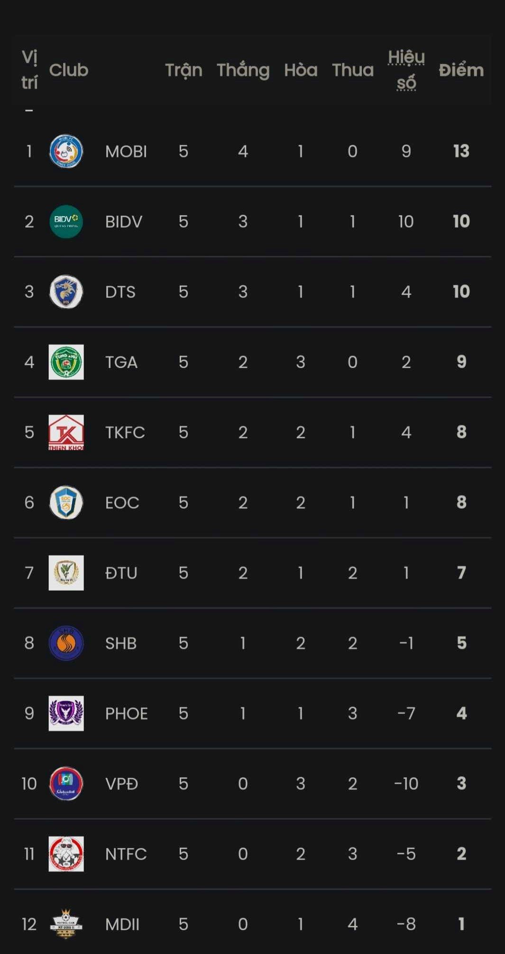Screen dimensions: 505x954
Task: Click the TGA green badge logo
Action: pyautogui.click(x=66, y=362)
